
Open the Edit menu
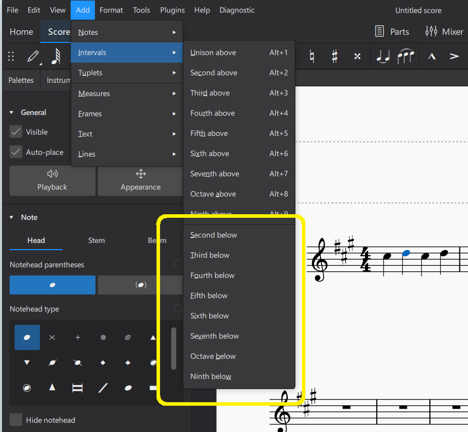[x=34, y=10]
